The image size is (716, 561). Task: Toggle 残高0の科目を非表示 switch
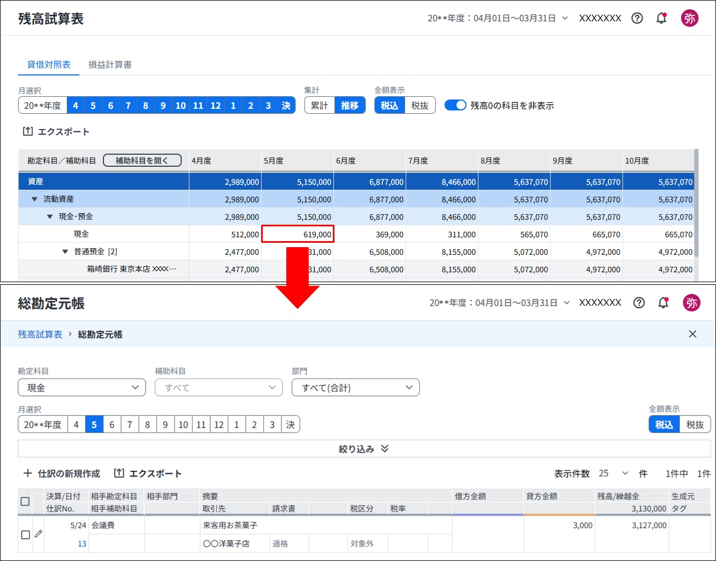[x=455, y=105]
